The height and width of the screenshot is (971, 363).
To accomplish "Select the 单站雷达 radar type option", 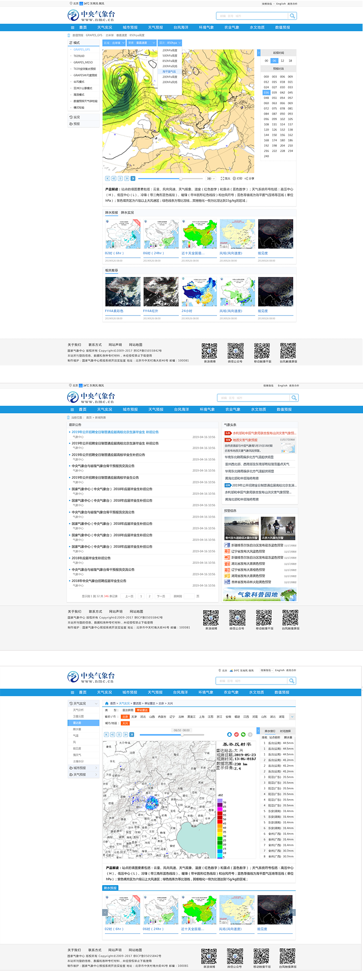I will (142, 710).
